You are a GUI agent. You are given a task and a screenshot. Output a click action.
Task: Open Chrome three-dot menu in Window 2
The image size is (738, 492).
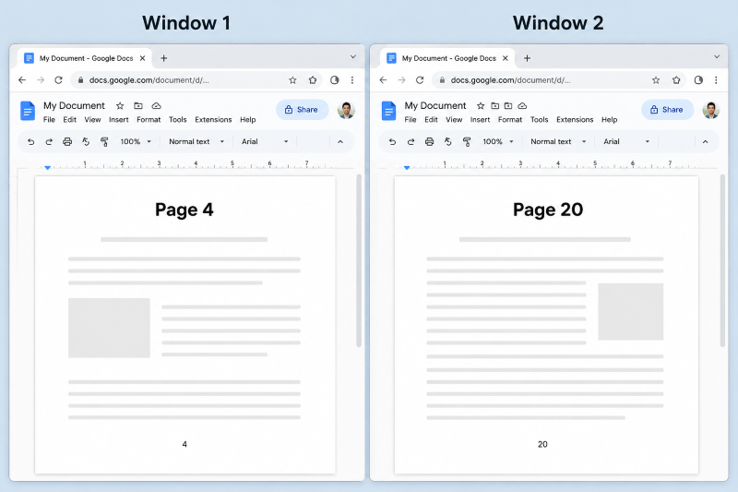pyautogui.click(x=716, y=80)
